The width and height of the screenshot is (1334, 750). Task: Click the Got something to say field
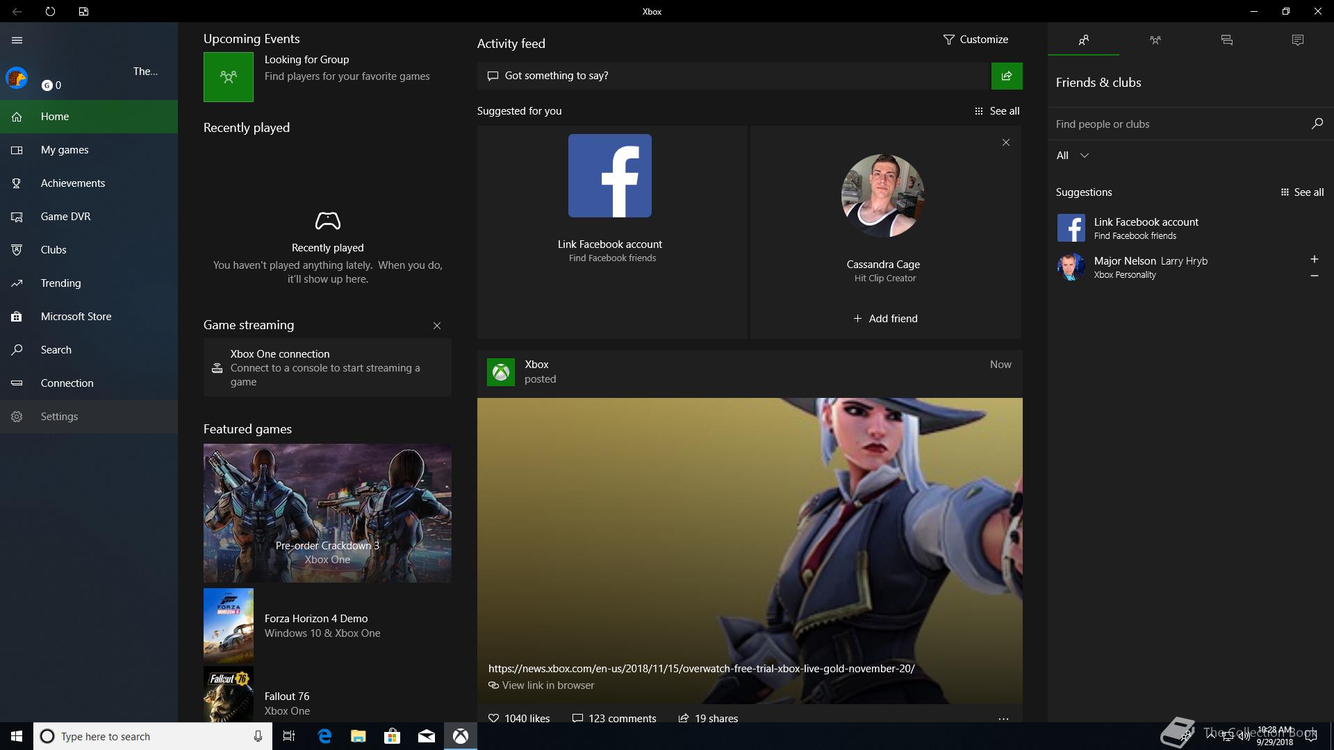733,76
